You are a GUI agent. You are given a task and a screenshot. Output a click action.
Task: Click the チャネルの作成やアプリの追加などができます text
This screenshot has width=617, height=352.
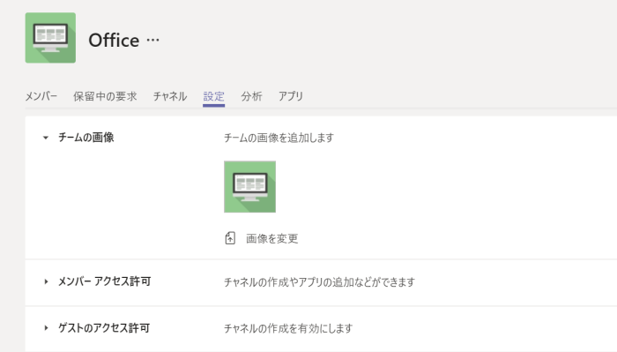(319, 282)
